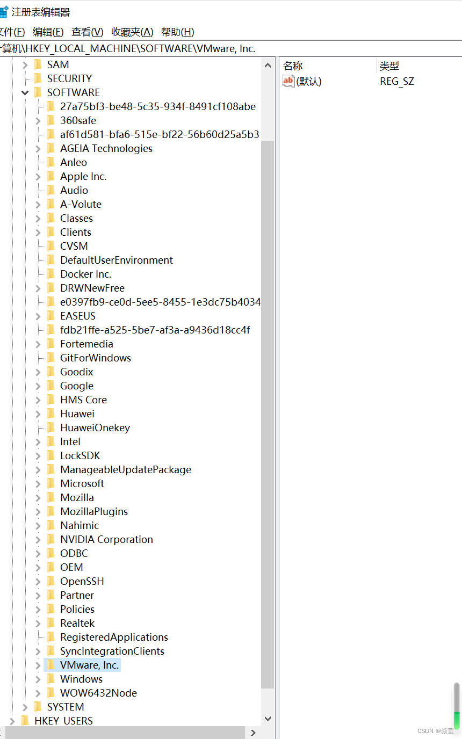Click the registry path address bar
The width and height of the screenshot is (462, 739).
(x=231, y=48)
